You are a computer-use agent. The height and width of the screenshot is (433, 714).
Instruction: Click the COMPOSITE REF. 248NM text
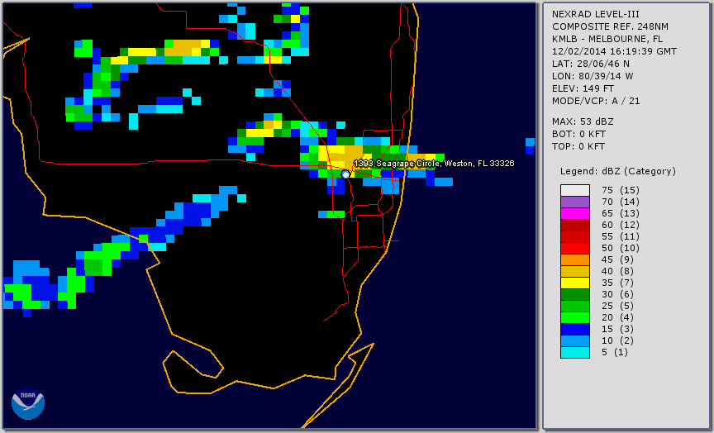tap(610, 26)
